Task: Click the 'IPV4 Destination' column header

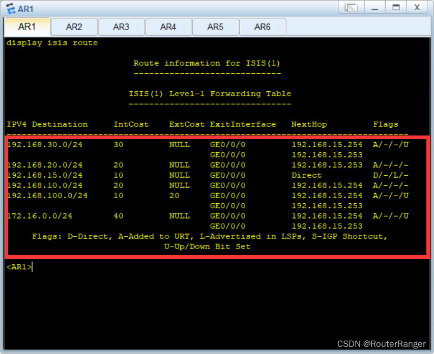Action: (47, 124)
